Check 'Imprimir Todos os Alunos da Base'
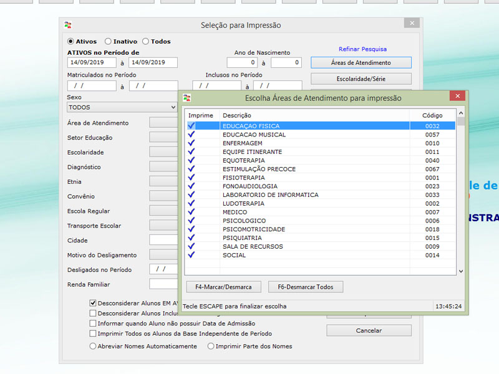Screen dimensions: 499x374 (93, 333)
